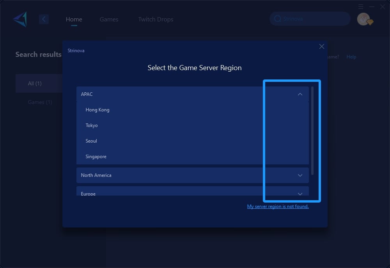The image size is (390, 268).
Task: Click the Europe region header
Action: click(193, 191)
